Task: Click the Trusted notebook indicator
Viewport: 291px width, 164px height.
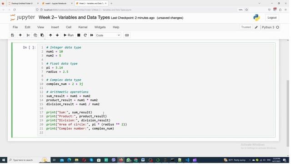Action: 246,27
